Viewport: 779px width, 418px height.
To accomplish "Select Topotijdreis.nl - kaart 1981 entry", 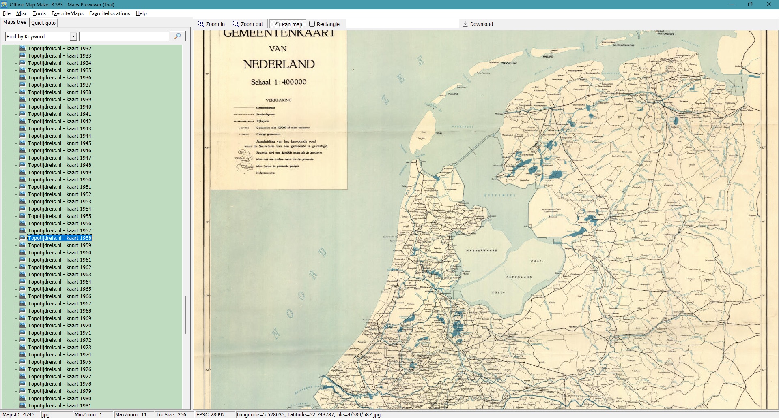I will (59, 405).
